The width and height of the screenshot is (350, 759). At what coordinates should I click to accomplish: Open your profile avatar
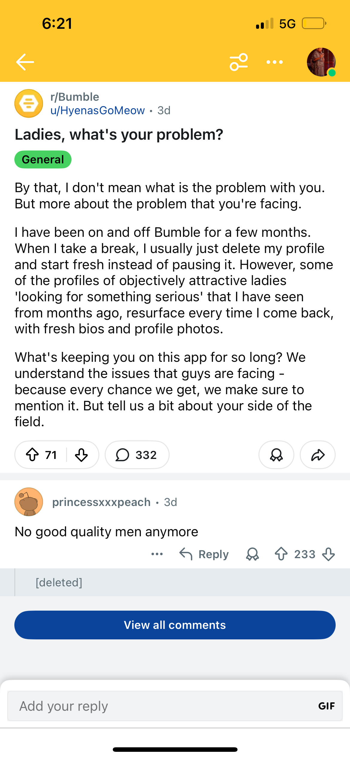(x=321, y=62)
